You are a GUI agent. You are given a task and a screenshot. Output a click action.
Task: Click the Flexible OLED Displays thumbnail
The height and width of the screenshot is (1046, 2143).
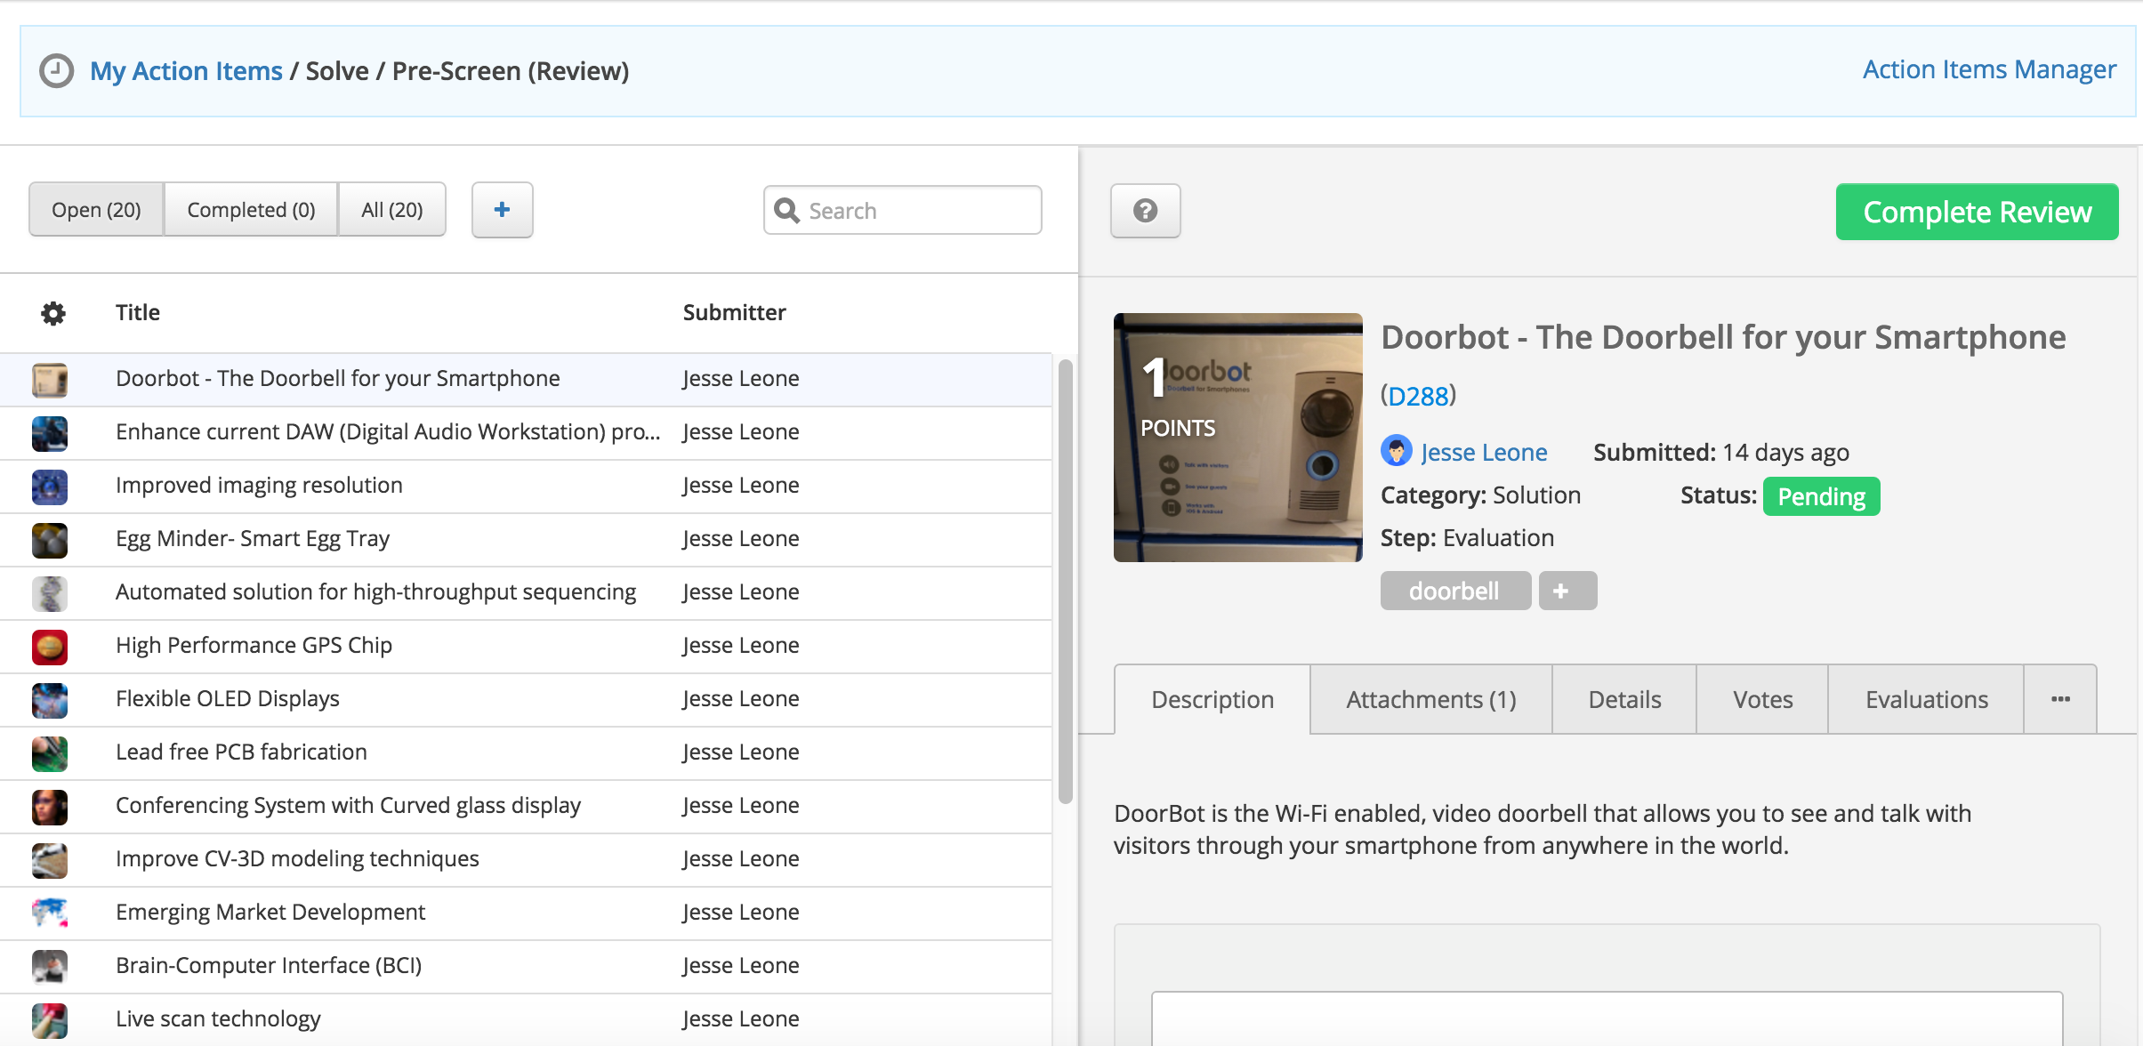point(50,700)
